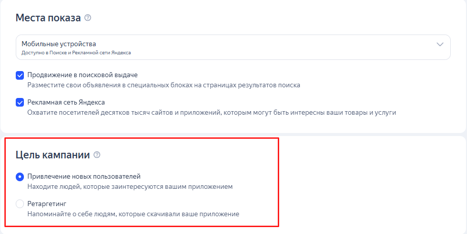Click the Рекламная сеть Яндекса label
The width and height of the screenshot is (467, 234).
[66, 102]
